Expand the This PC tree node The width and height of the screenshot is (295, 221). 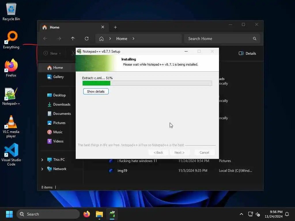click(x=42, y=159)
